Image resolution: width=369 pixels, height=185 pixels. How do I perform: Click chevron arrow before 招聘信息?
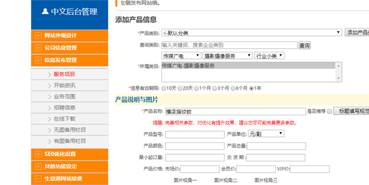(49, 108)
